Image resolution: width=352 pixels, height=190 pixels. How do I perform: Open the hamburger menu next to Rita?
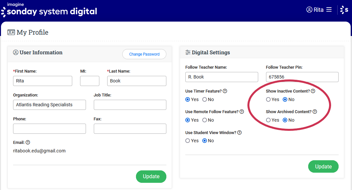329,10
